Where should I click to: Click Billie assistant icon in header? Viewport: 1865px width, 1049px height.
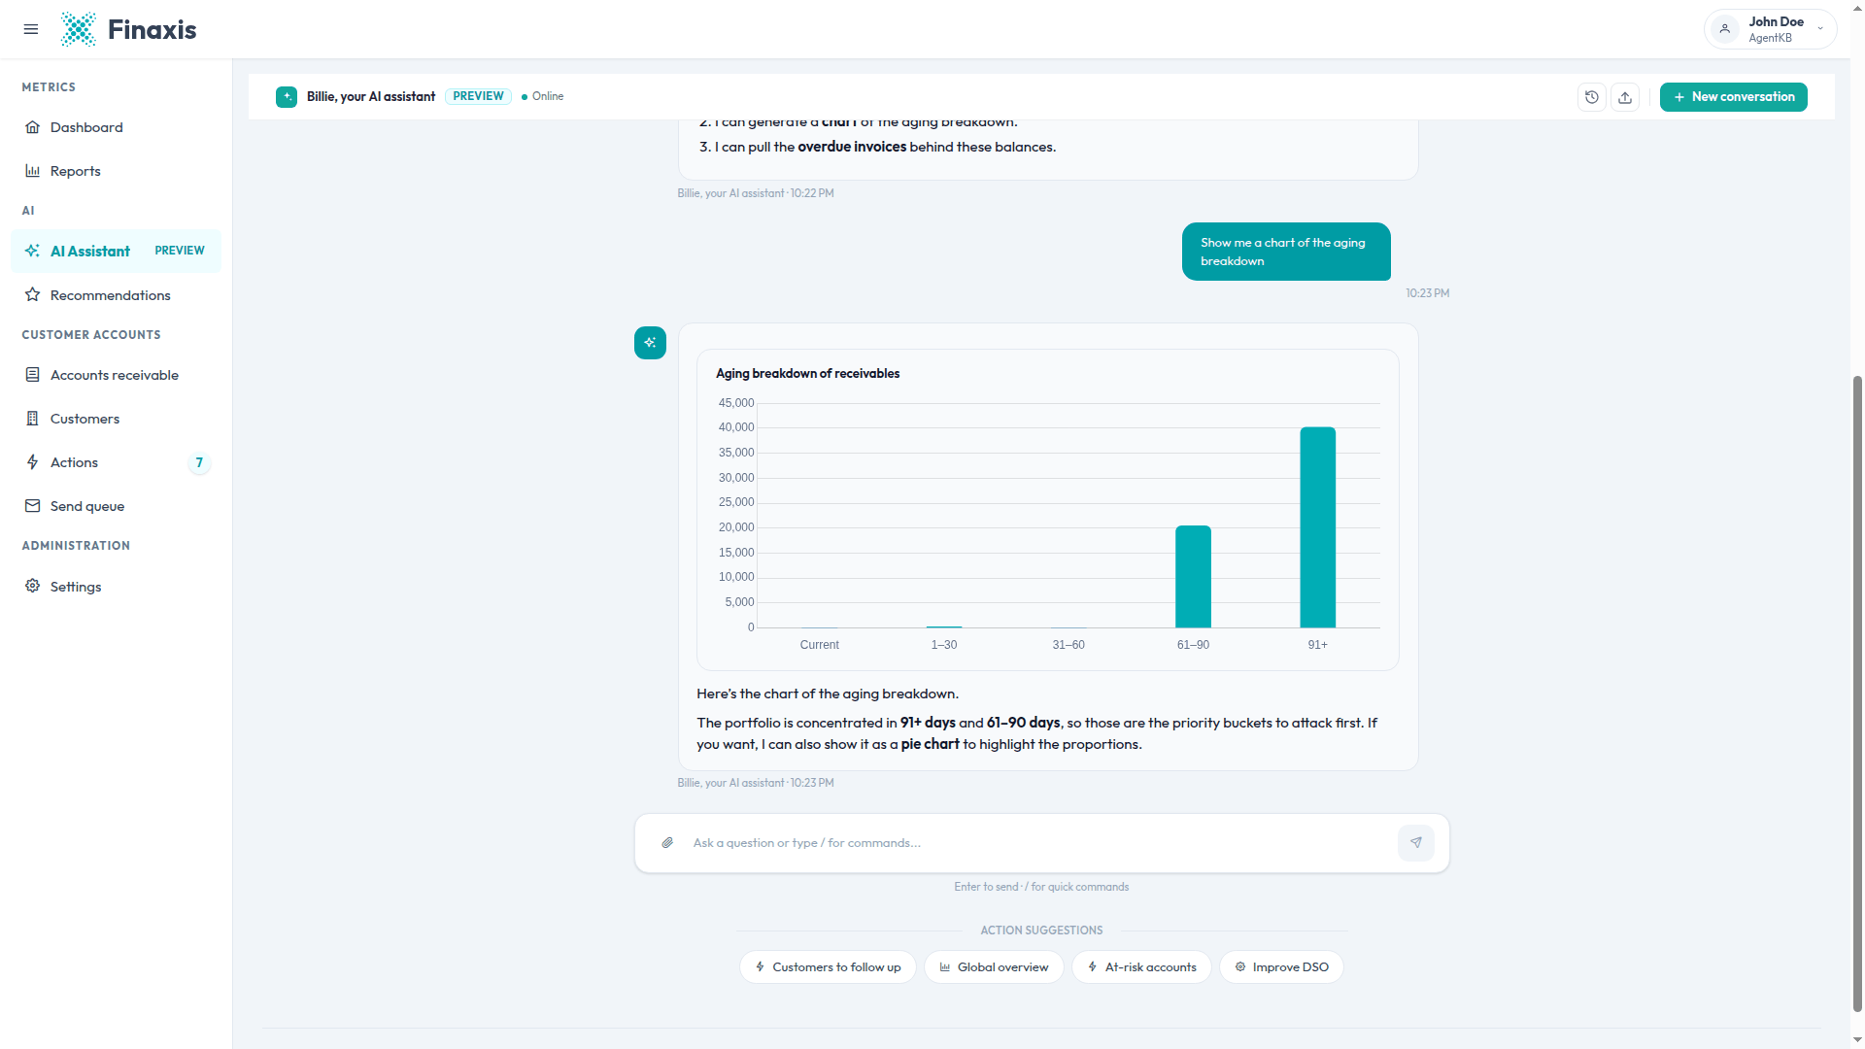(287, 97)
